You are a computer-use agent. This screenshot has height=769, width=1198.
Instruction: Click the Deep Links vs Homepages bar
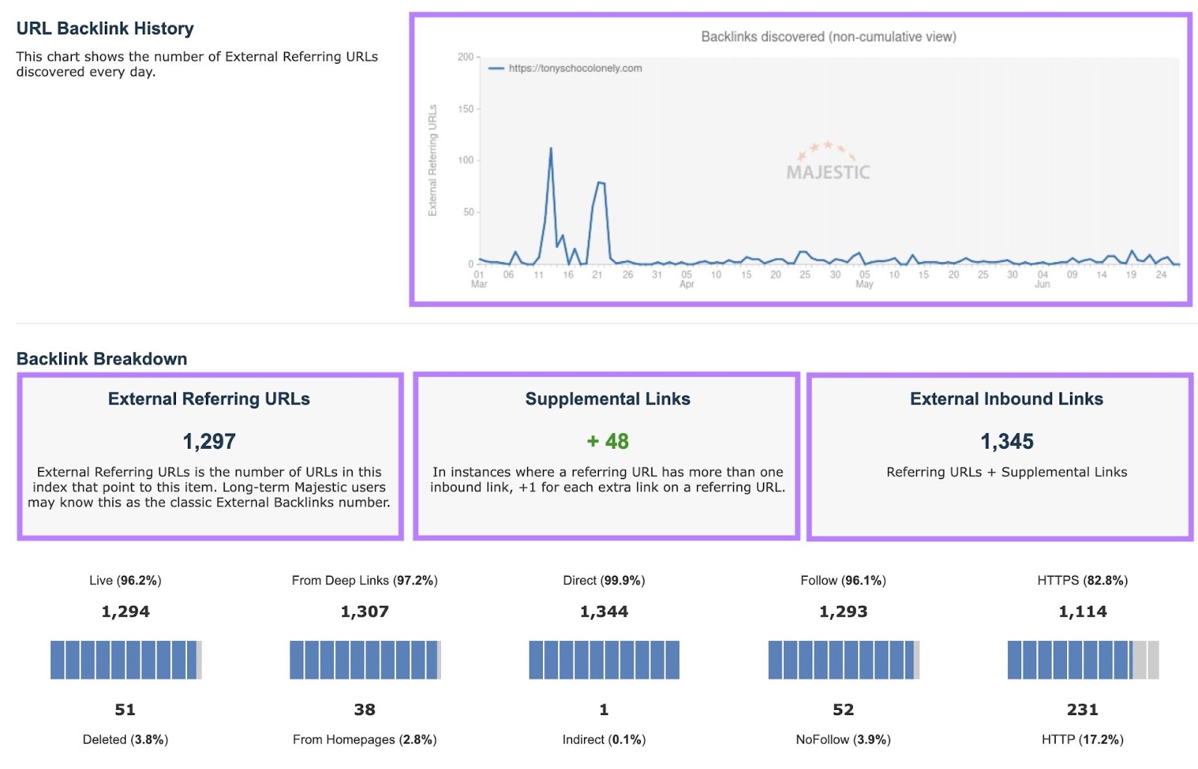click(x=365, y=660)
